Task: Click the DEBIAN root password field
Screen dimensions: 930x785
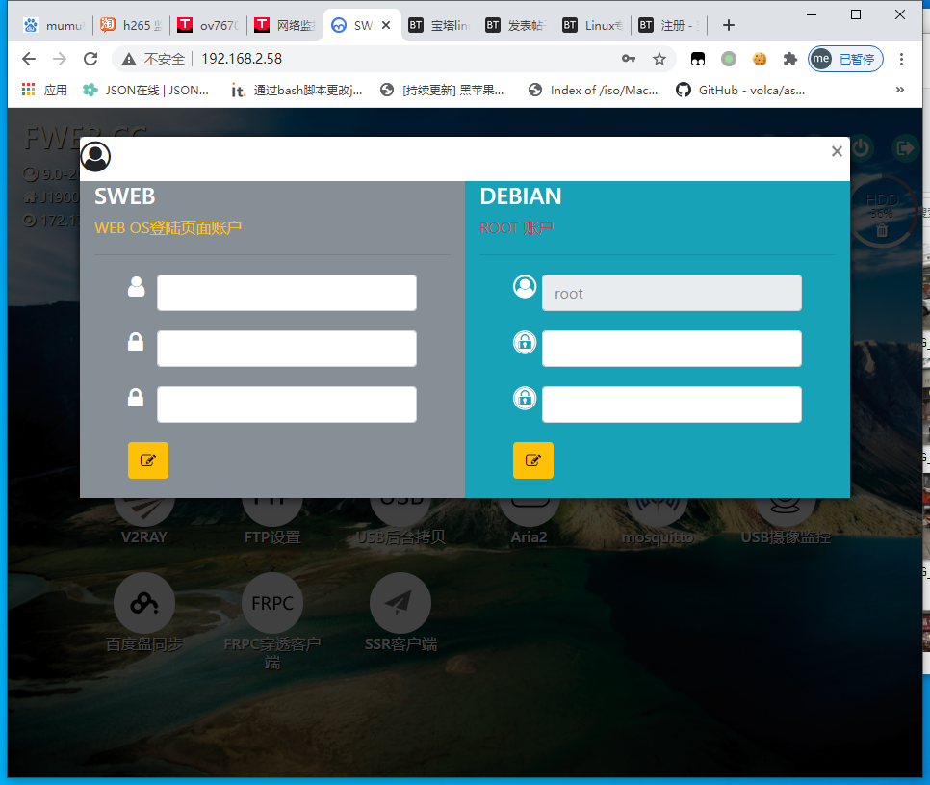Action: click(671, 349)
